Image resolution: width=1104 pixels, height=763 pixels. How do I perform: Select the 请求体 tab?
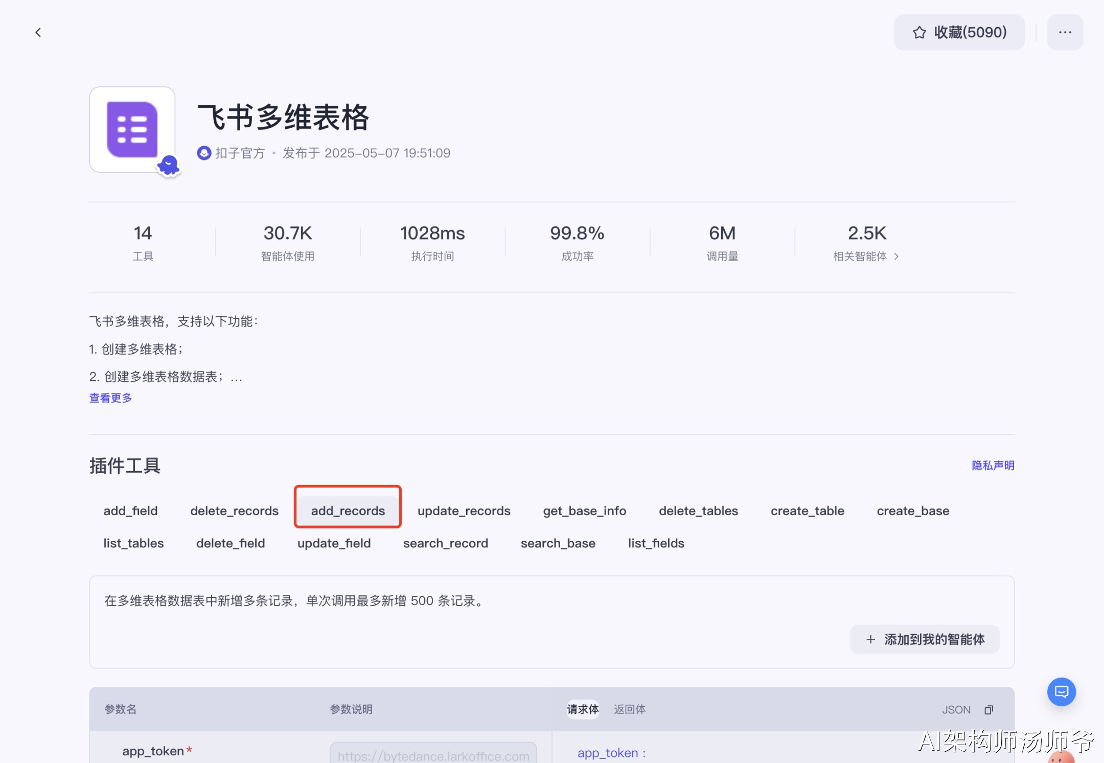point(583,709)
